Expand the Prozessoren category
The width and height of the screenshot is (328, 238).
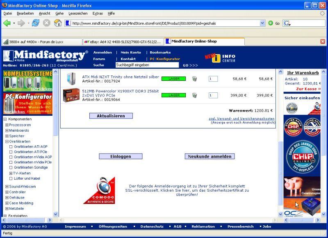pos(7,125)
